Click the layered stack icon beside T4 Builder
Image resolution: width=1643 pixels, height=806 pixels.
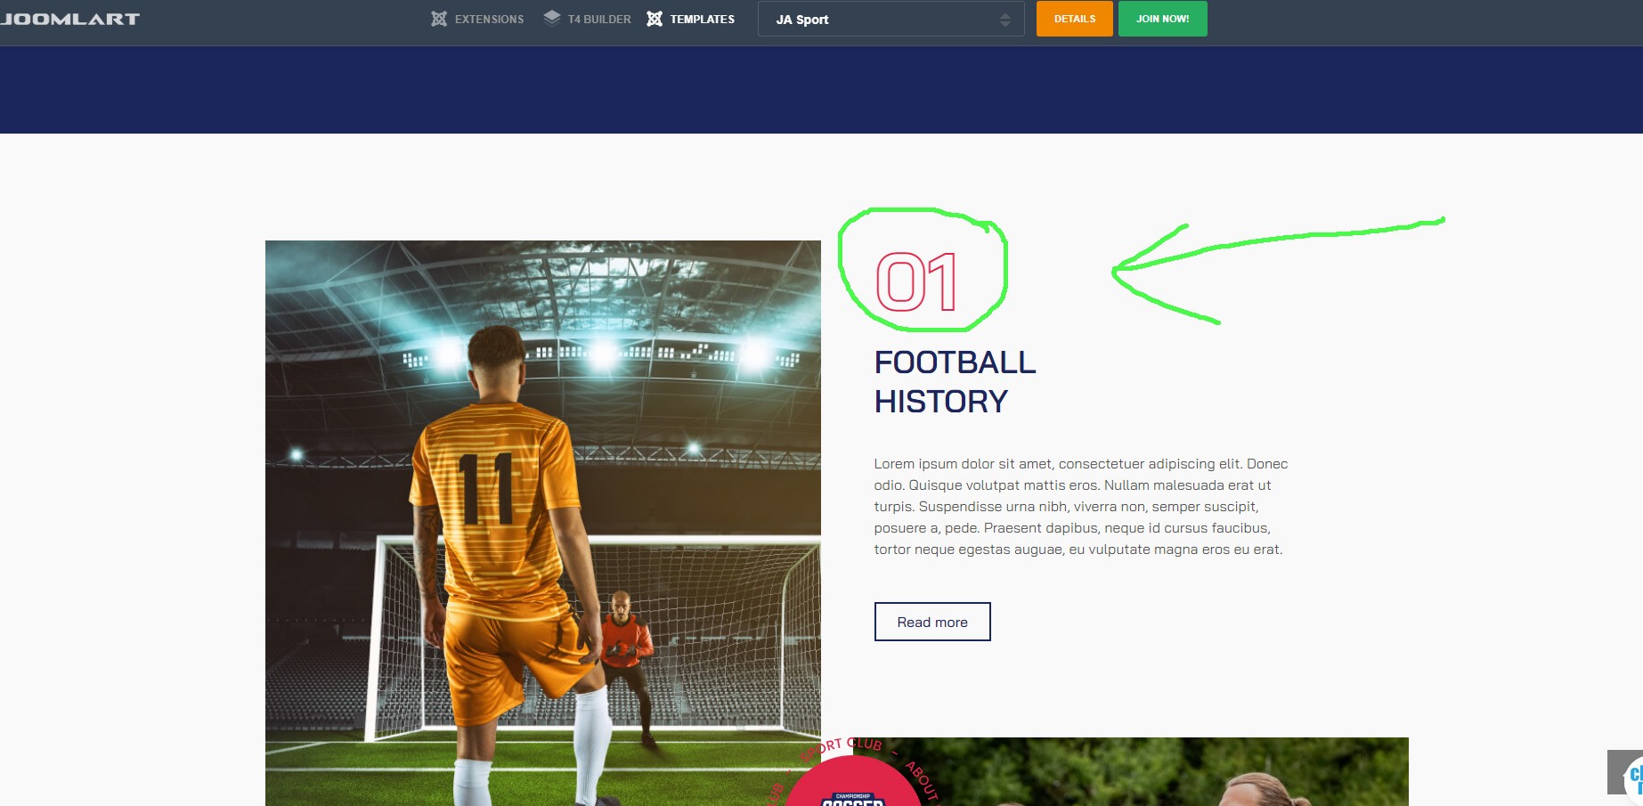coord(552,19)
